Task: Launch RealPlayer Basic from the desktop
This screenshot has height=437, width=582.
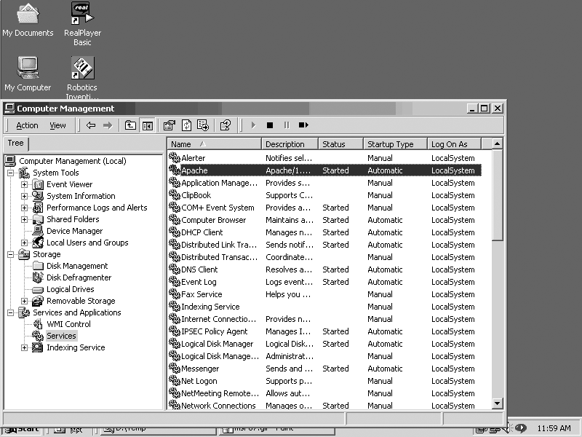Action: coord(81,15)
